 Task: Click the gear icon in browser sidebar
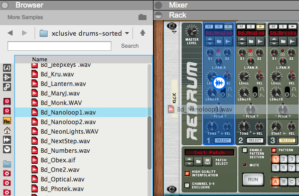[7, 87]
